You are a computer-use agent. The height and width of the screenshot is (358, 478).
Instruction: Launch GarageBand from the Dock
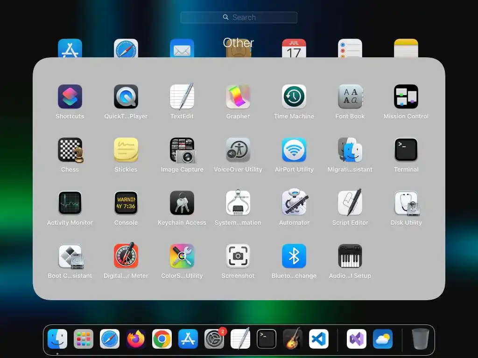(293, 338)
